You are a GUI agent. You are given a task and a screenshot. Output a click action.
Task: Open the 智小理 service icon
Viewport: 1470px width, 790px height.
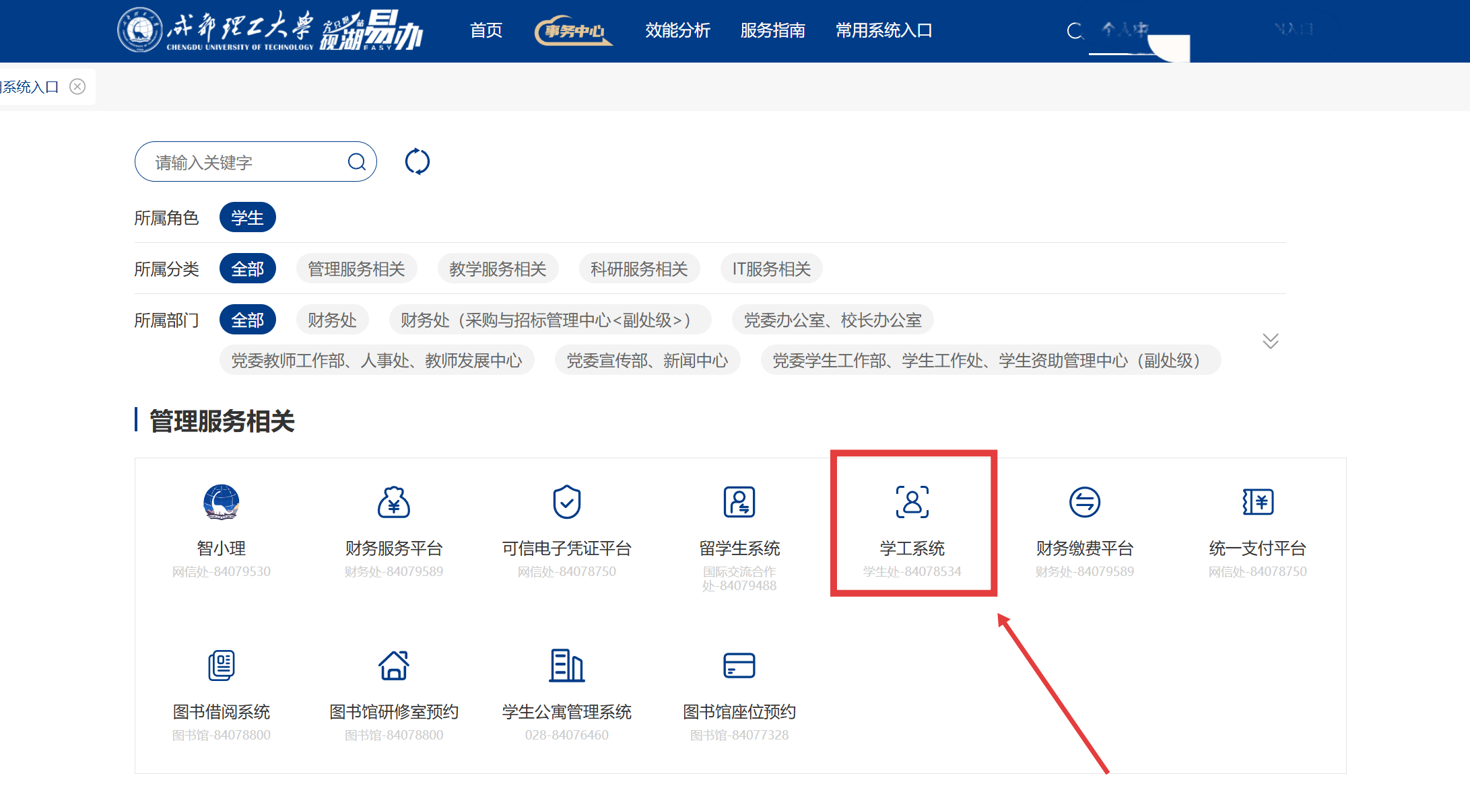coord(221,502)
